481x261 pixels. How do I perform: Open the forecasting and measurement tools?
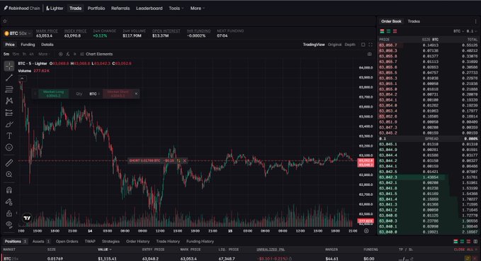(9, 113)
